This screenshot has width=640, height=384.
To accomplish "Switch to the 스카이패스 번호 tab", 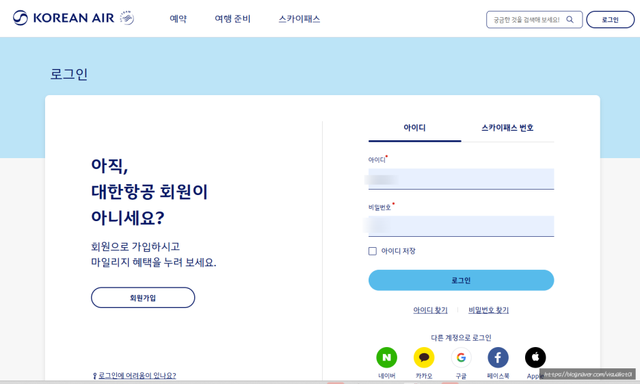I will pos(507,128).
